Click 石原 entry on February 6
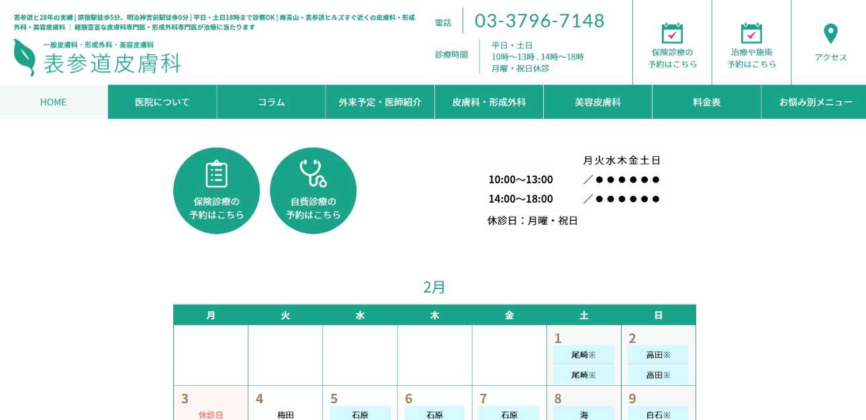Screen dimensions: 866x420 coord(434,415)
